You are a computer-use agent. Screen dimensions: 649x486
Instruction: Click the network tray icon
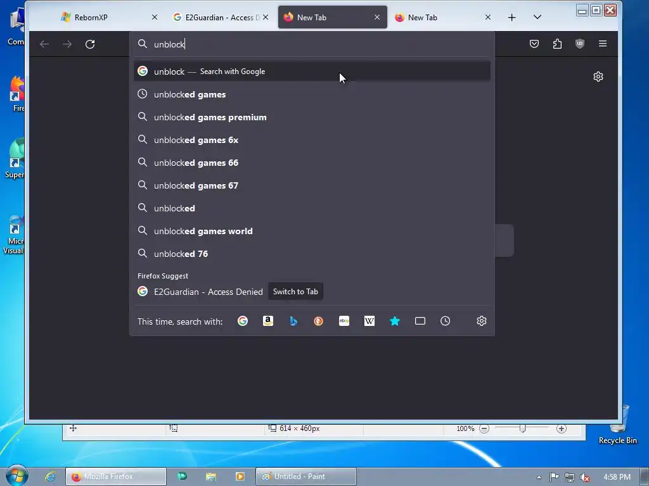(x=570, y=477)
